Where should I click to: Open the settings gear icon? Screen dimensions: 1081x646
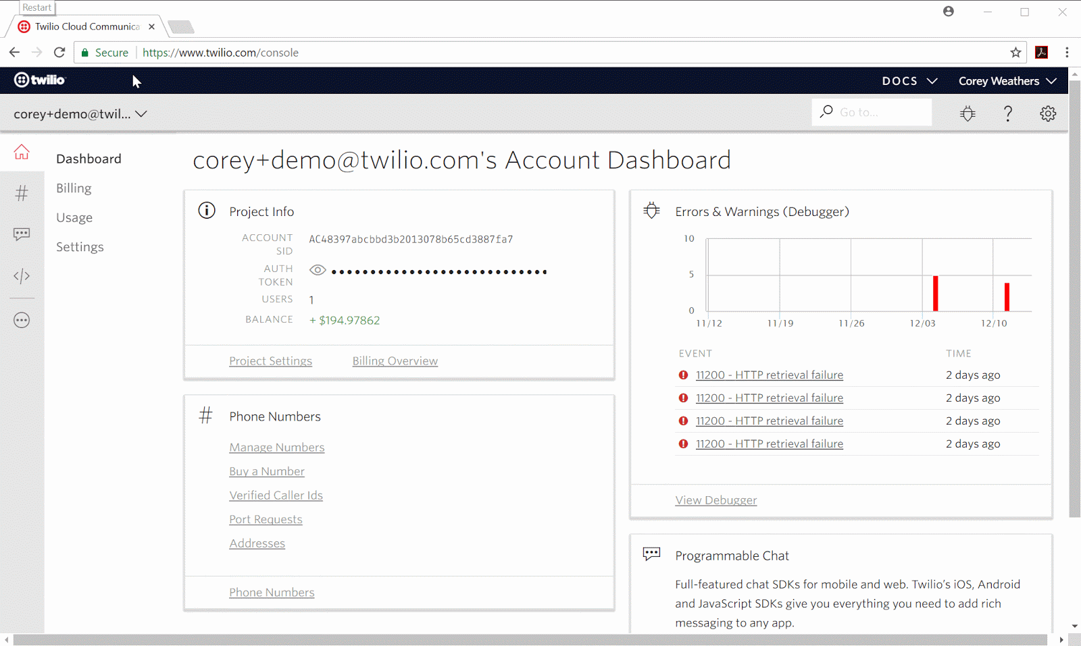point(1048,113)
